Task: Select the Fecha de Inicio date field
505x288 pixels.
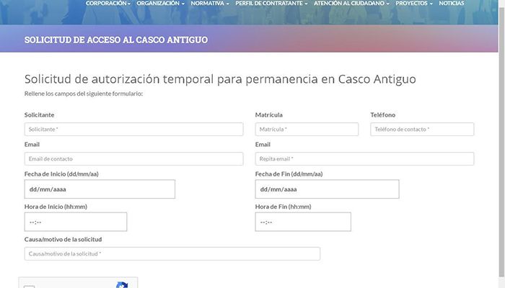Action: 100,189
